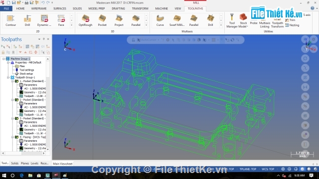Open the Nesting utility
The image size is (319, 179).
click(x=292, y=25)
